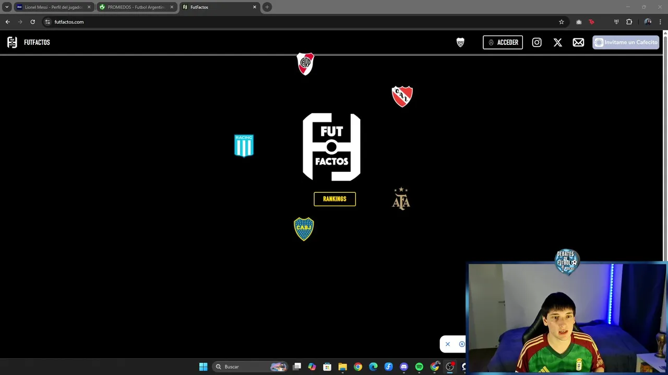Click the shield crest icon in header
This screenshot has height=375, width=668.
click(460, 42)
